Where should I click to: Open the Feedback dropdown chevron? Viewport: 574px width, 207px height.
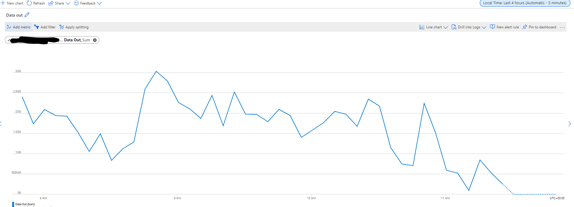point(99,3)
